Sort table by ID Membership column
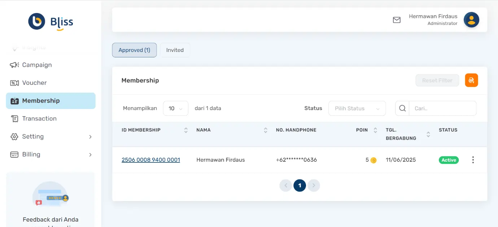Viewport: 498px width, 227px height. tap(186, 130)
